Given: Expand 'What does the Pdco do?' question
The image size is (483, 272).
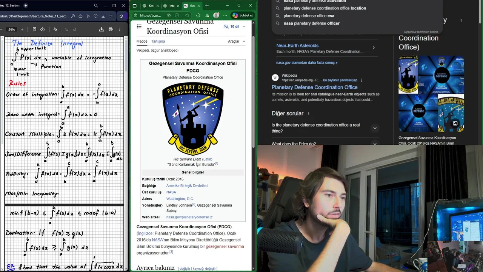Looking at the screenshot, I should pos(325,143).
